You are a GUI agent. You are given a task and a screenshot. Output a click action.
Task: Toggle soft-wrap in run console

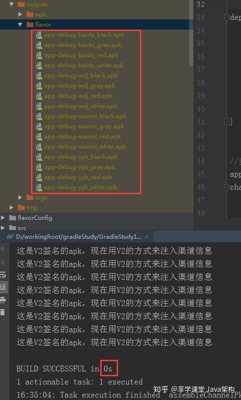3,275
